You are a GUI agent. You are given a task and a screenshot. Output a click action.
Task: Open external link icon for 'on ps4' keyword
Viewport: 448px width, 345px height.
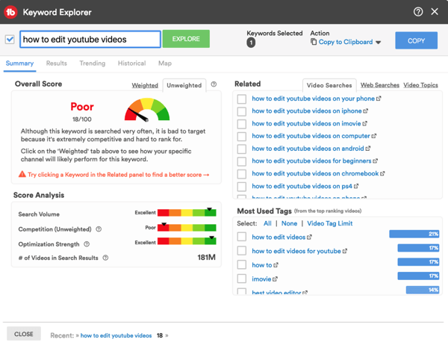[x=356, y=186]
